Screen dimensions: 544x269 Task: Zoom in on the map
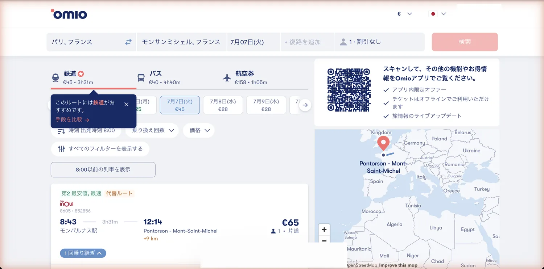(324, 230)
